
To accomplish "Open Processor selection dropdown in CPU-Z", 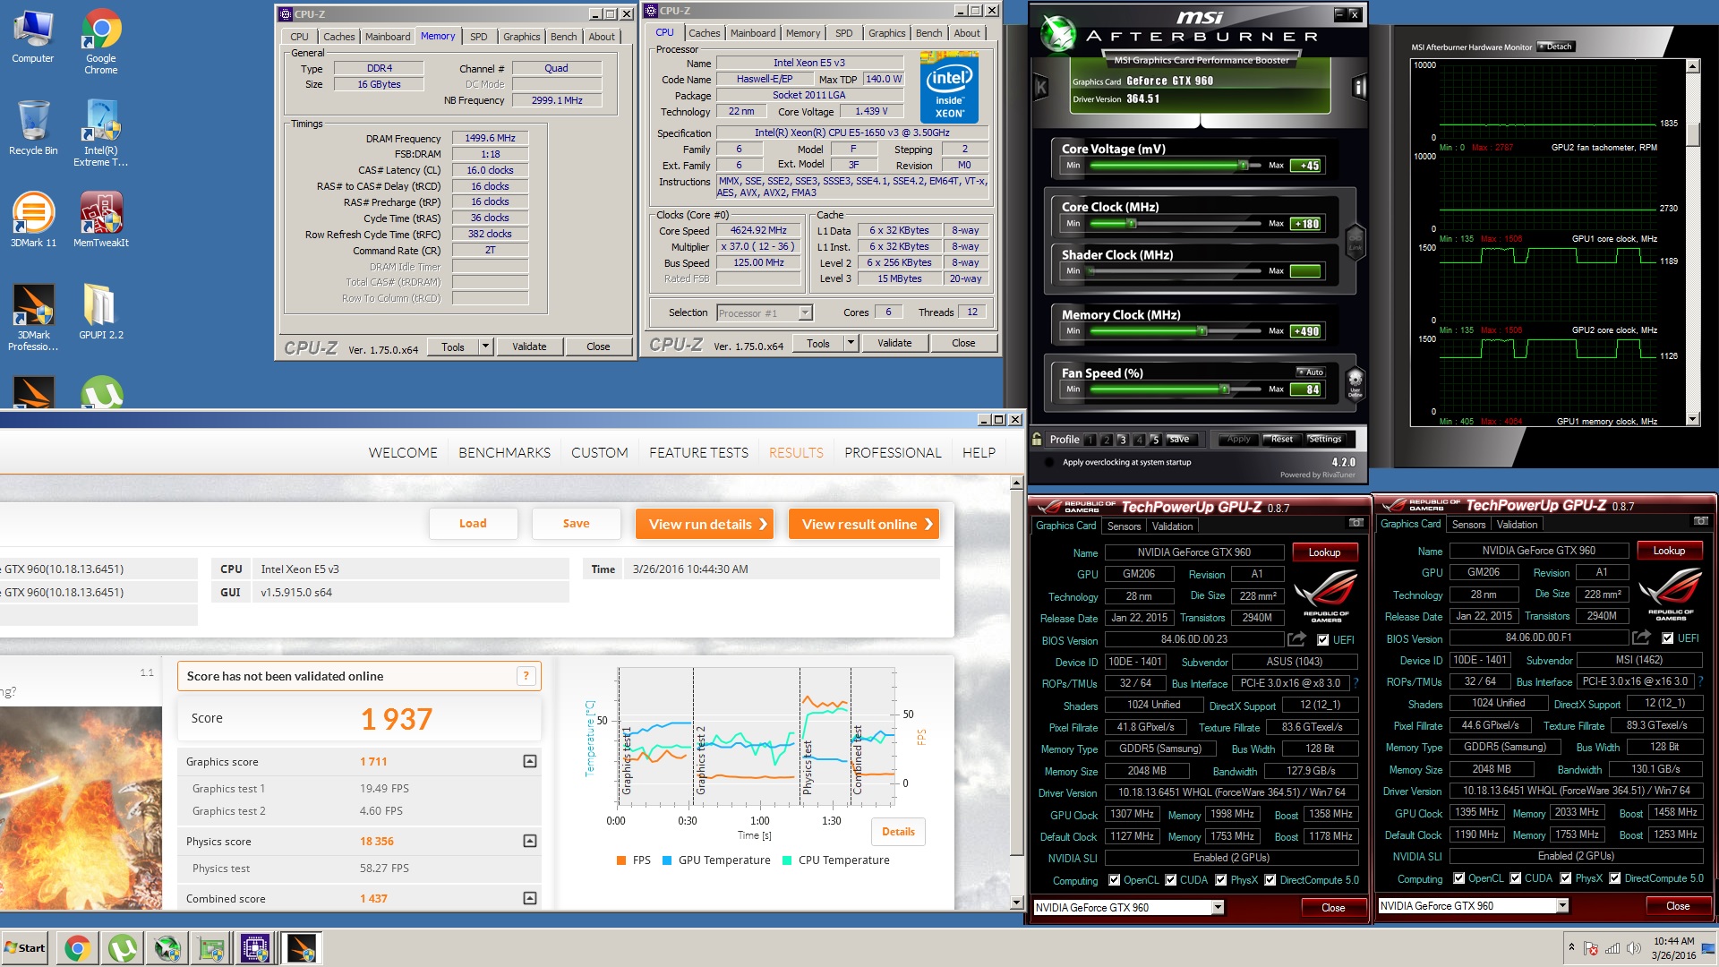I will tap(805, 312).
